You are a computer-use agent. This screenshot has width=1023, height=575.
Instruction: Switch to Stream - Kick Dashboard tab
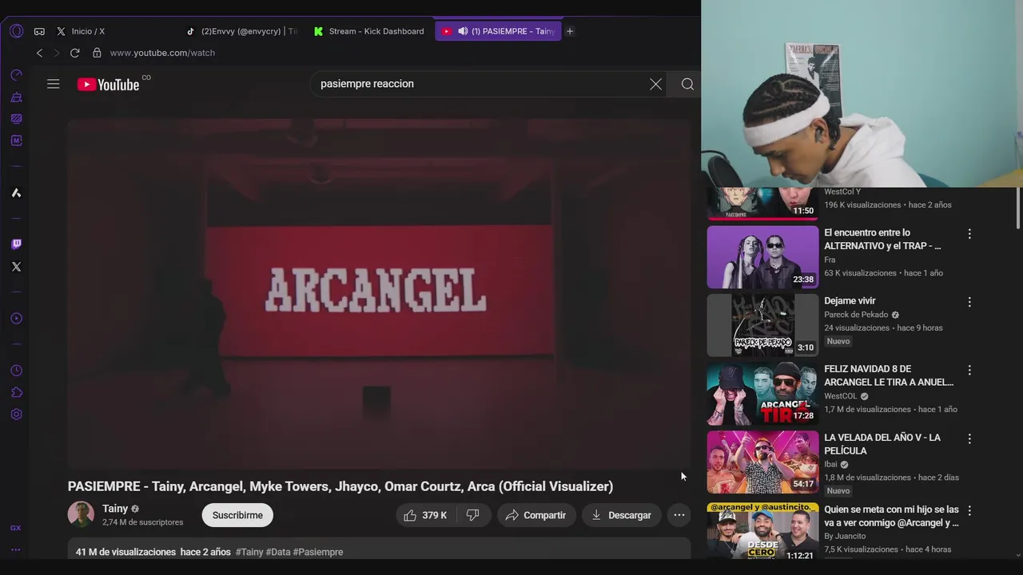click(x=370, y=31)
